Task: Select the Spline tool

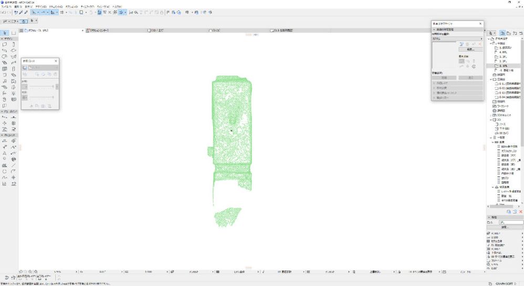Action: click(5, 178)
